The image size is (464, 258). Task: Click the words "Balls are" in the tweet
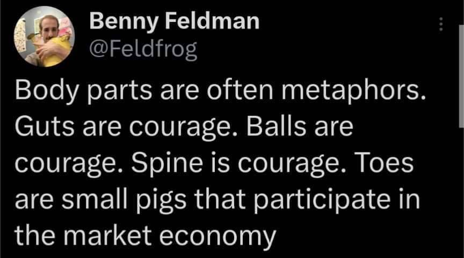(x=300, y=126)
